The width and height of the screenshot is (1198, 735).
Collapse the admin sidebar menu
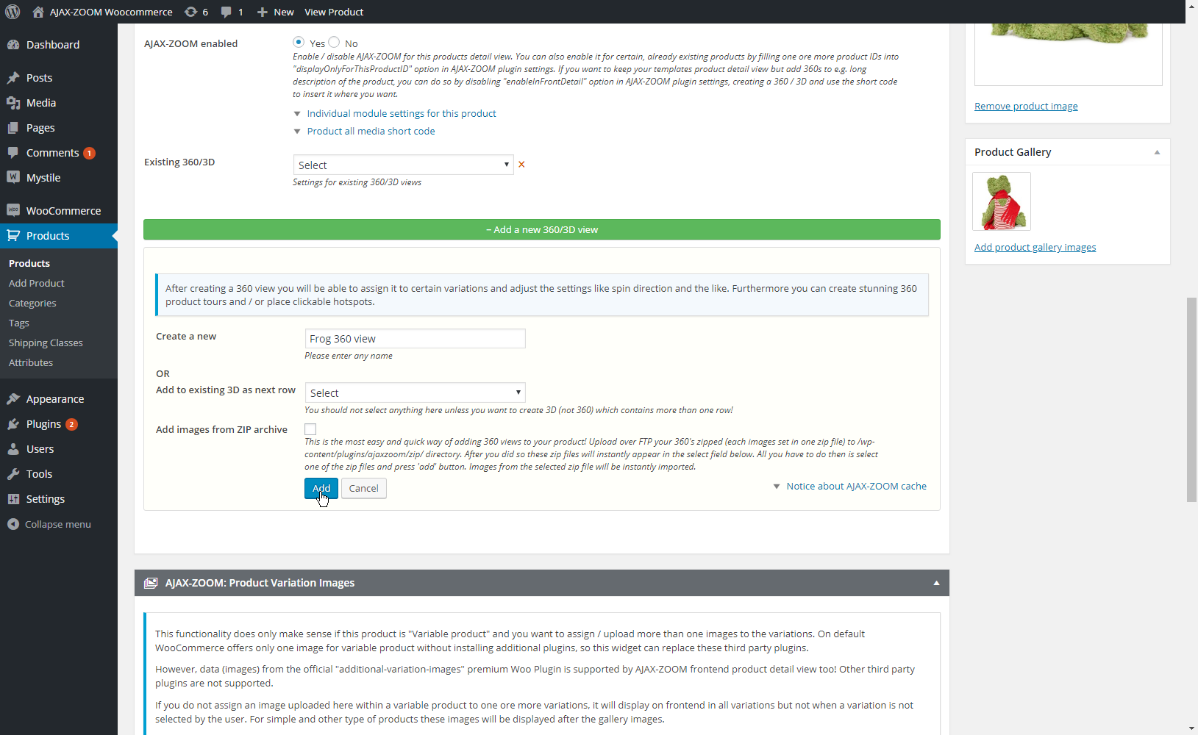tap(57, 524)
